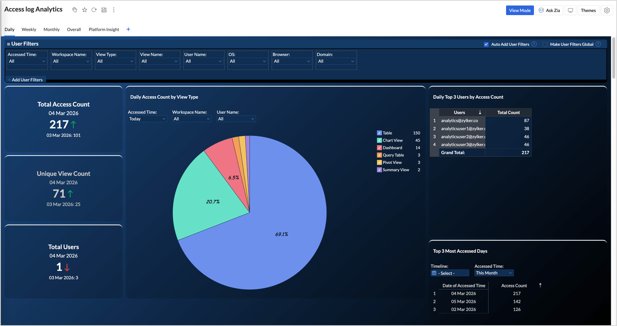Image resolution: width=617 pixels, height=326 pixels.
Task: Click the View Mode button
Action: tap(520, 10)
